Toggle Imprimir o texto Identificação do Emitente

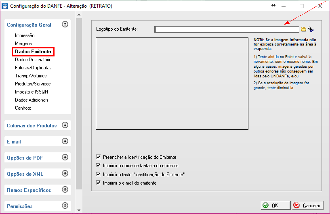[98, 175]
